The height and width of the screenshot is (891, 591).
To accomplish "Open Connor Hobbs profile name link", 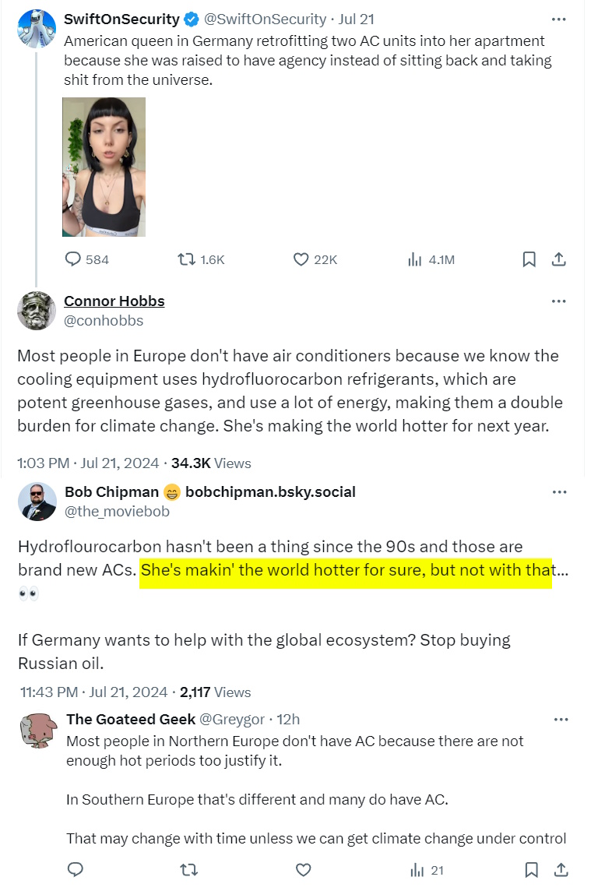I will pos(114,301).
